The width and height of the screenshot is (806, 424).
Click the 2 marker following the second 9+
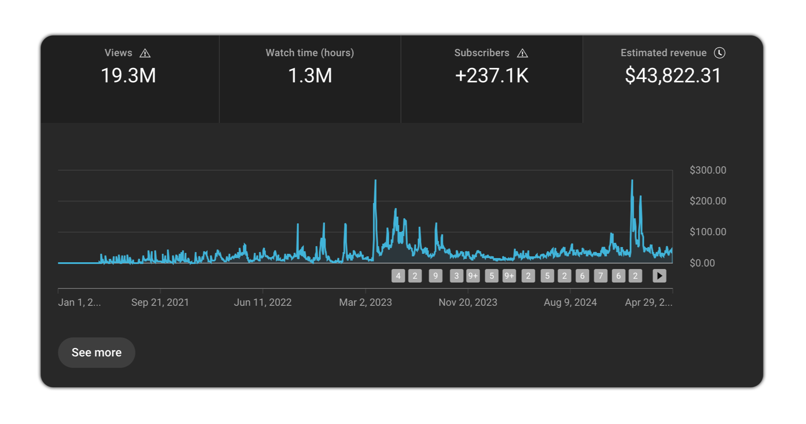(528, 276)
